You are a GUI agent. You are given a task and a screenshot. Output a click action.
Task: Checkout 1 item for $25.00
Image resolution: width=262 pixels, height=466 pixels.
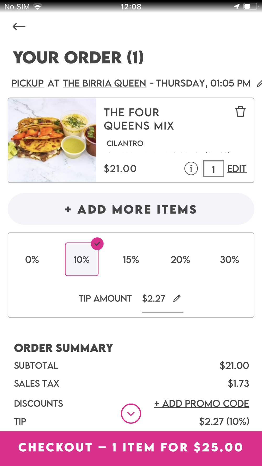point(131,448)
